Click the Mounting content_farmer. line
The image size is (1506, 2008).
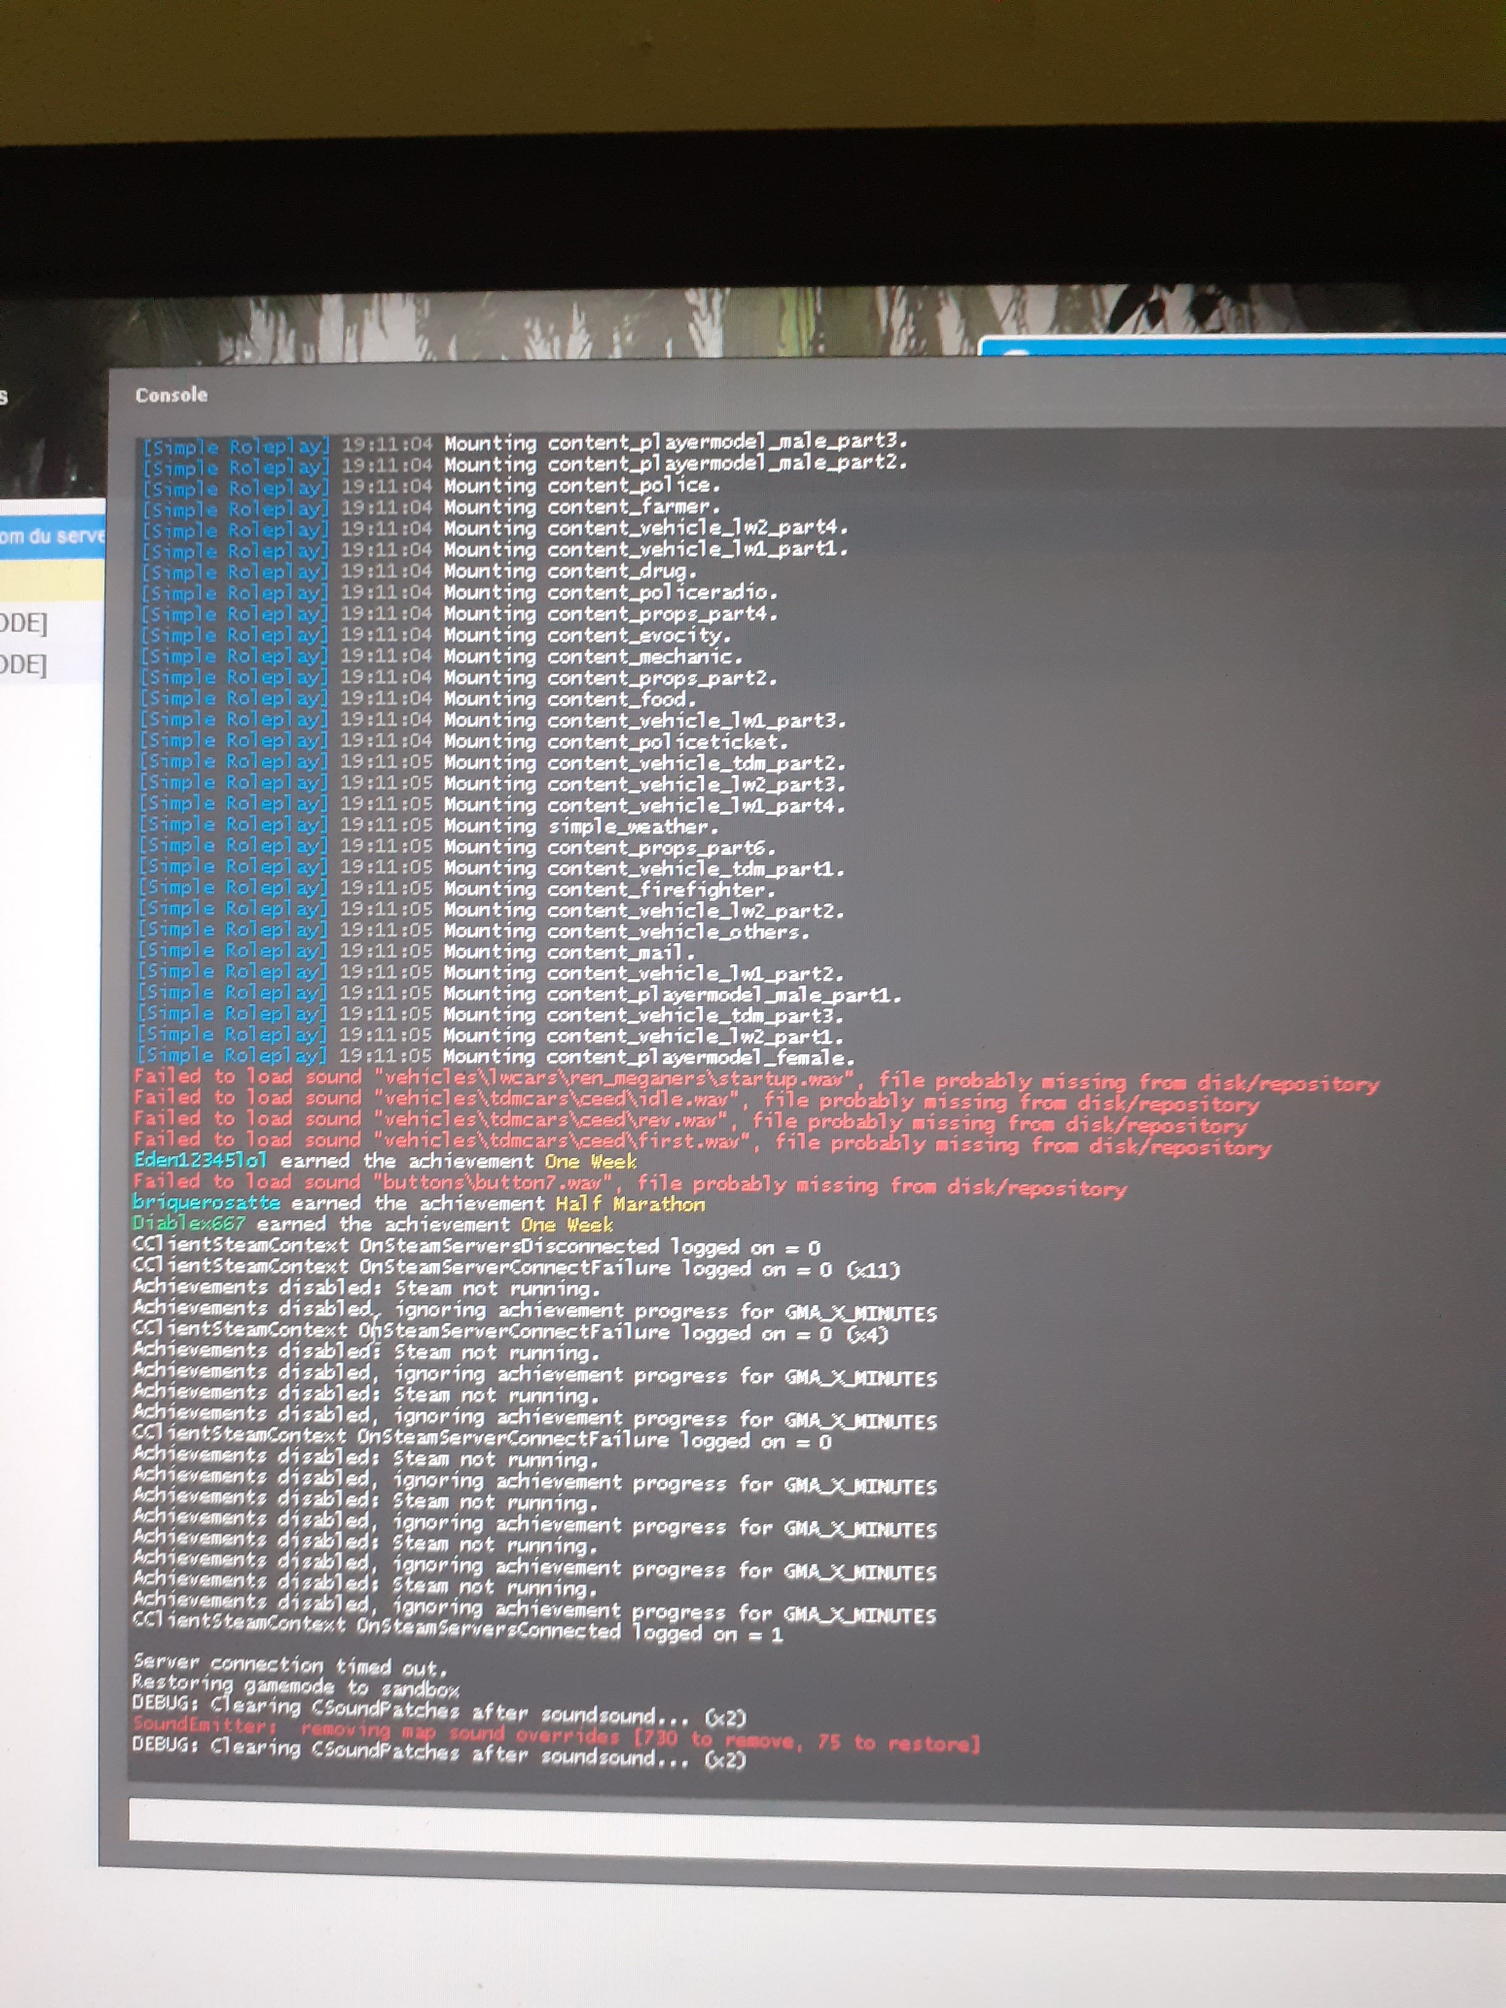(x=431, y=508)
